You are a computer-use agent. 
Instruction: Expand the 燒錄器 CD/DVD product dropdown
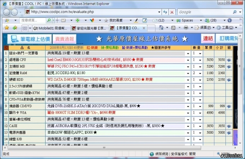coord(188,106)
